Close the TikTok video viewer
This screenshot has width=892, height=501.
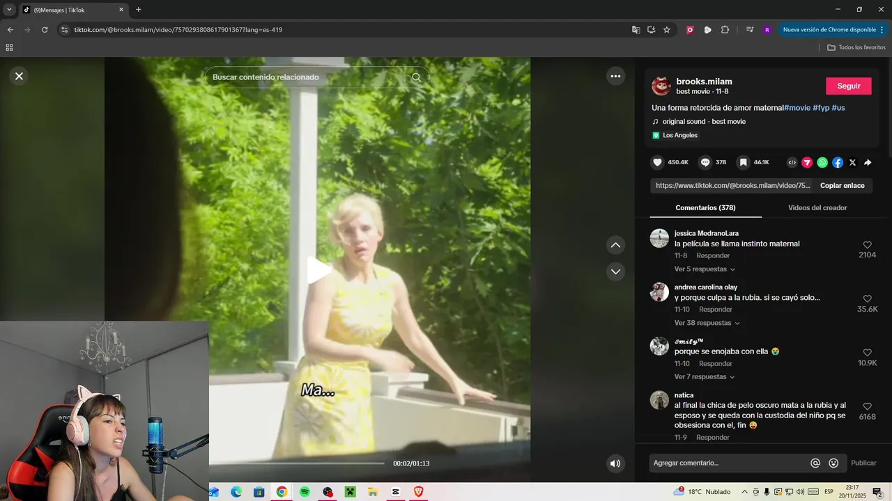coord(19,77)
